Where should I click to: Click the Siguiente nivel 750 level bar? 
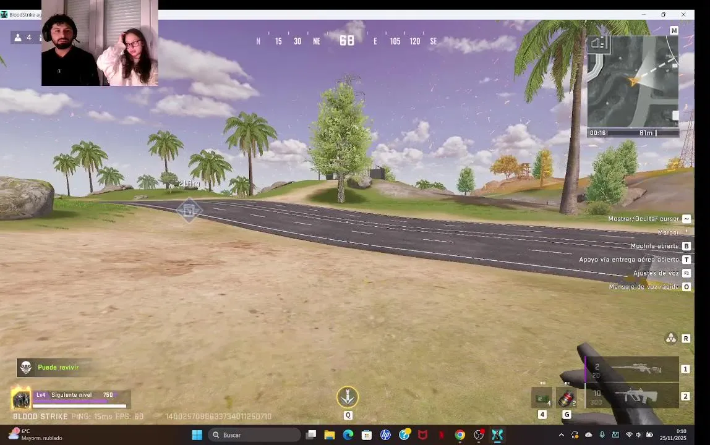click(x=82, y=395)
